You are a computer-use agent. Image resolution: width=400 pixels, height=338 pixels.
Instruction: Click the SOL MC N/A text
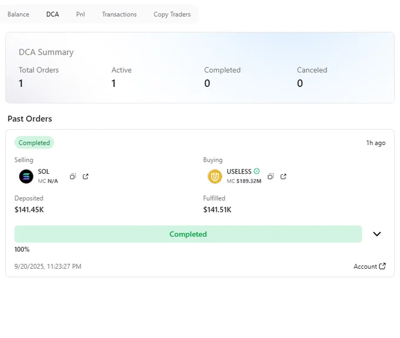[48, 181]
